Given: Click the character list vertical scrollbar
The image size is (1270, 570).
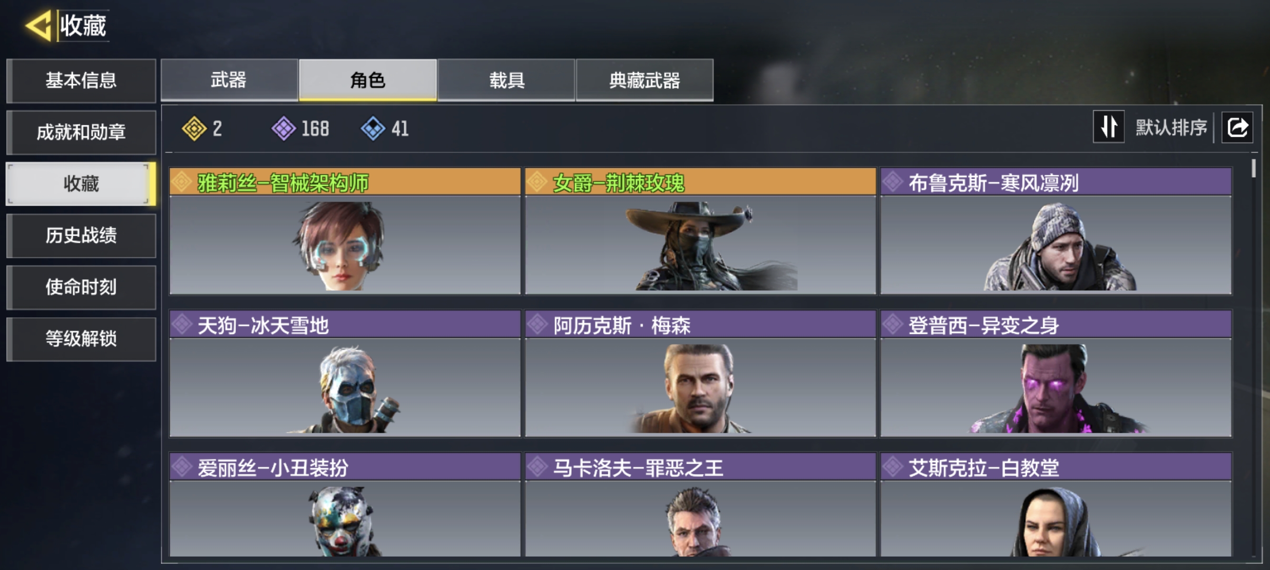Looking at the screenshot, I should pyautogui.click(x=1254, y=359).
